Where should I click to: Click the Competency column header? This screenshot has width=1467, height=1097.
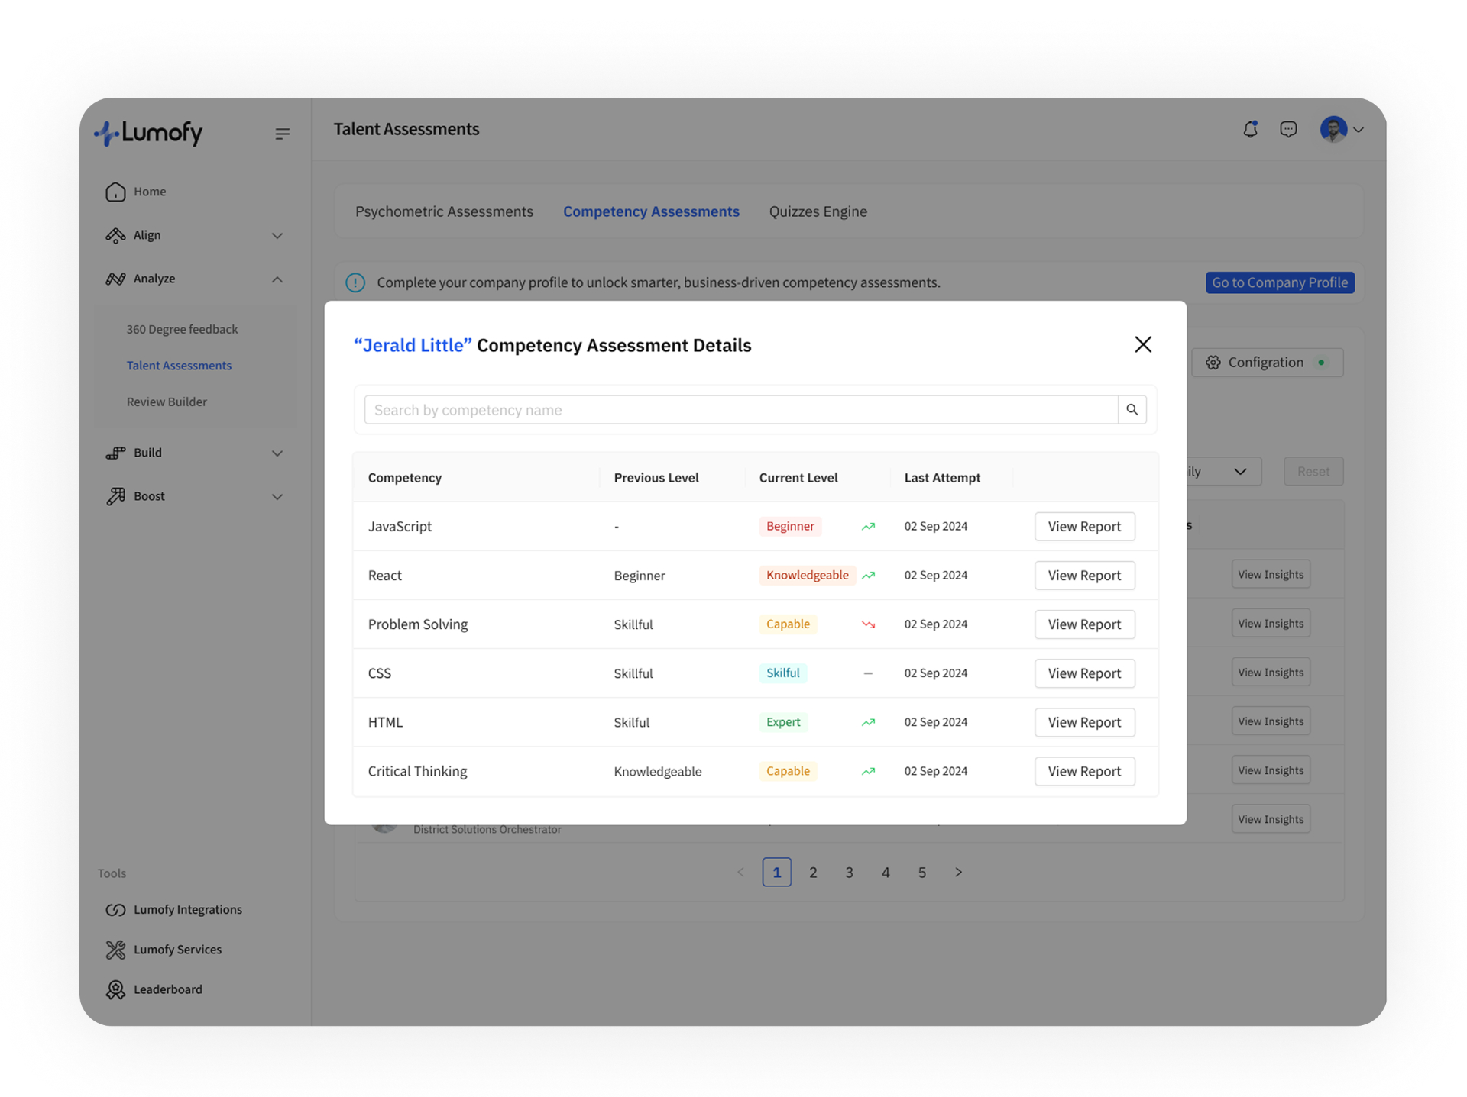coord(405,478)
